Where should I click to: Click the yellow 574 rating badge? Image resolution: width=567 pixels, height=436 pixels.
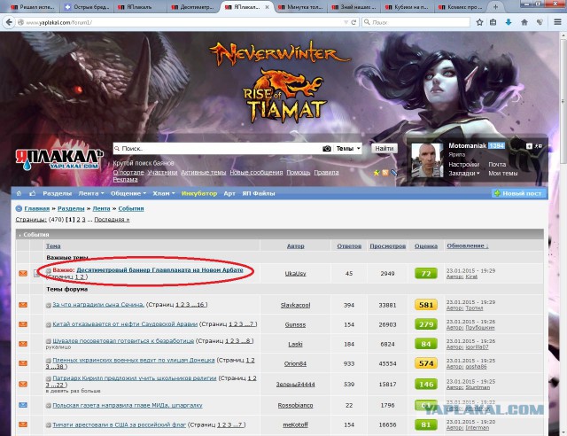426,363
